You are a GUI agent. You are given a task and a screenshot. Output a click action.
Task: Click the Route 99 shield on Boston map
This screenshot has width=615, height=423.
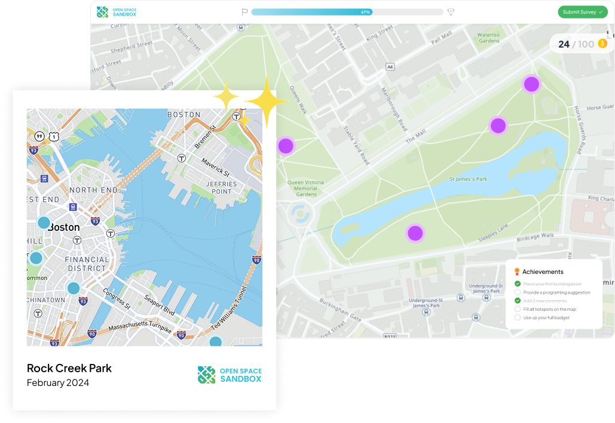click(x=39, y=136)
